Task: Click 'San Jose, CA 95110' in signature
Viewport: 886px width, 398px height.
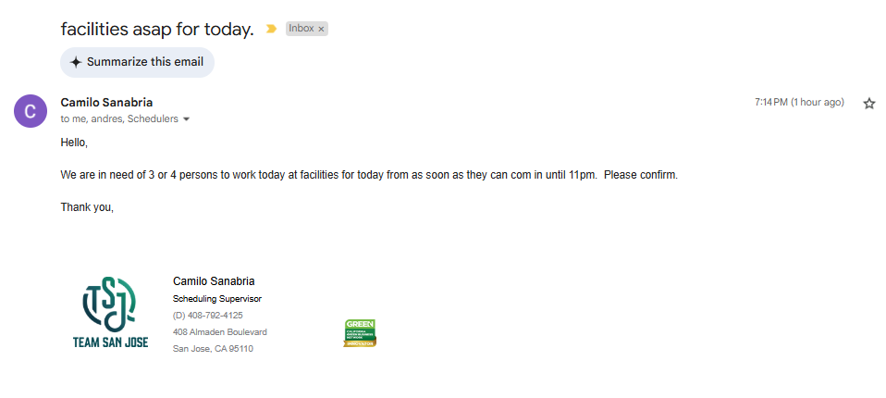Action: pos(213,349)
